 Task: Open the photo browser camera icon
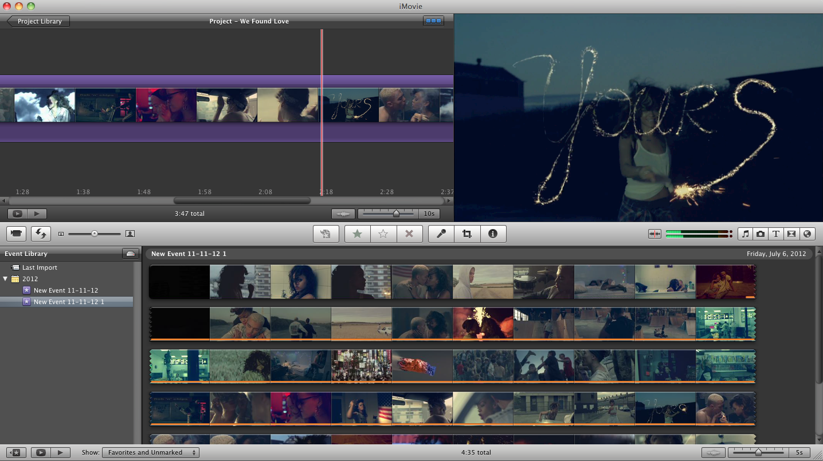point(761,234)
